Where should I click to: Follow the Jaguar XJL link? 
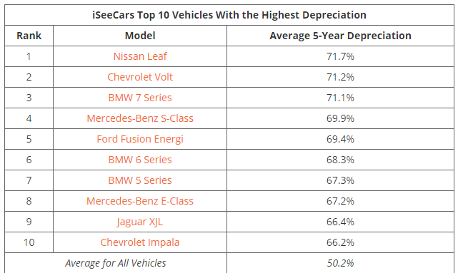pos(140,222)
